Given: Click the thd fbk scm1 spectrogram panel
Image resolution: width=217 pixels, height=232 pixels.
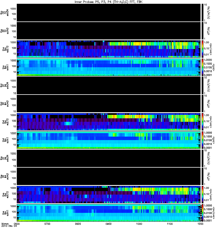Looking at the screenshot, I should pyautogui.click(x=108, y=140).
